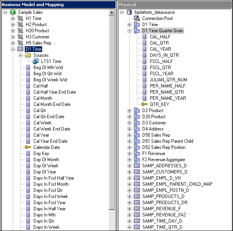Click the SAMP_ADDRESSES_D physical table icon

pos(137,166)
